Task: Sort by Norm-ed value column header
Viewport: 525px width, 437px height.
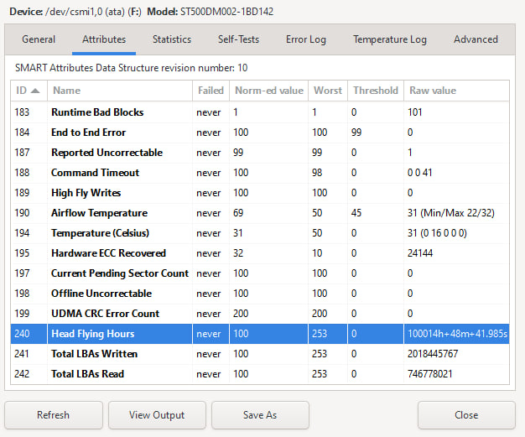Action: tap(268, 91)
